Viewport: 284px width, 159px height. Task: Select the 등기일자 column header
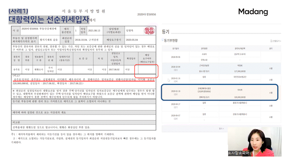point(175,49)
